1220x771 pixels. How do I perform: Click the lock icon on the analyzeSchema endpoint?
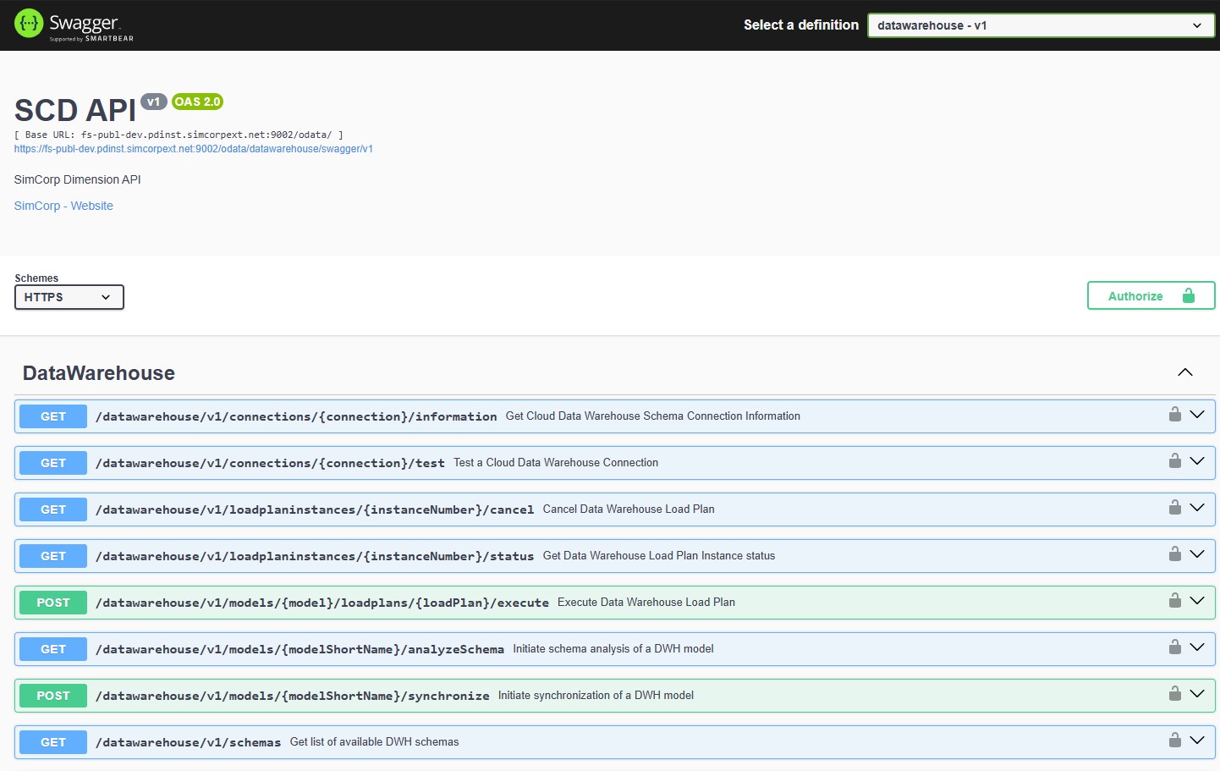(1175, 647)
